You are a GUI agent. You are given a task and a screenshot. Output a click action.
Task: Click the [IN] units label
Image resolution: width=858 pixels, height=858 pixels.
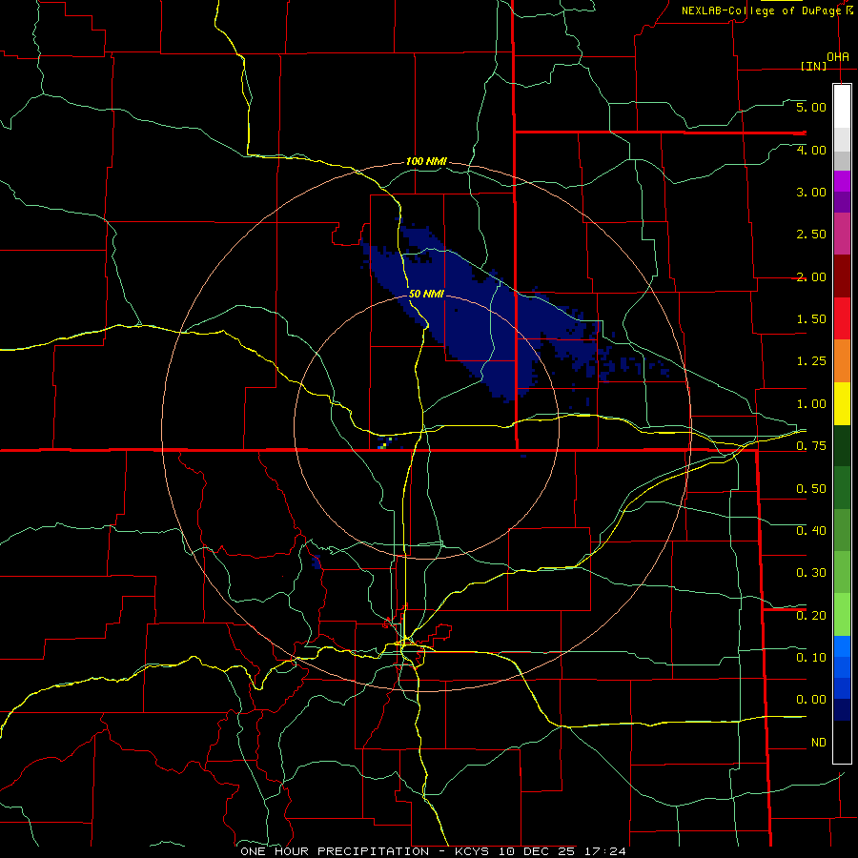pos(814,66)
